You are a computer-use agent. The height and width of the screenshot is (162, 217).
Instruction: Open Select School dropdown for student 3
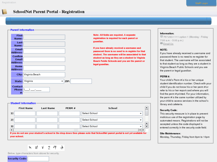tap(112, 126)
